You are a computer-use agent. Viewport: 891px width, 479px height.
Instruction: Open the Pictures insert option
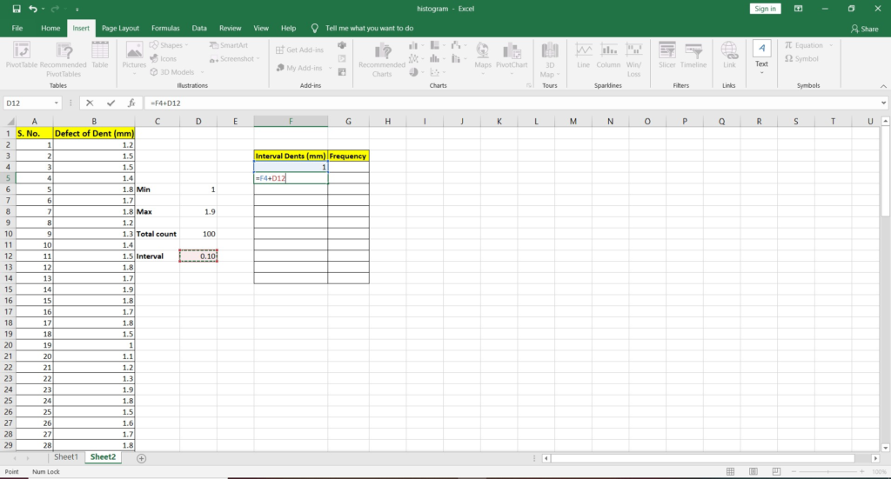point(134,58)
